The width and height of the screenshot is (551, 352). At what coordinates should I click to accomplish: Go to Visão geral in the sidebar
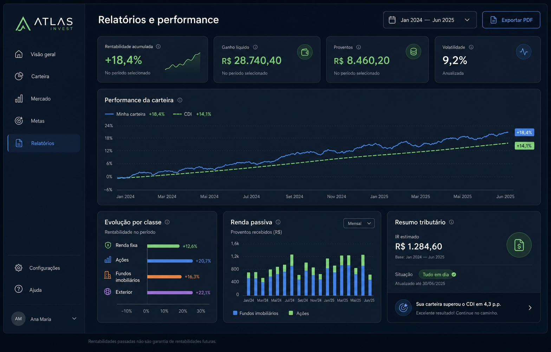[44, 54]
